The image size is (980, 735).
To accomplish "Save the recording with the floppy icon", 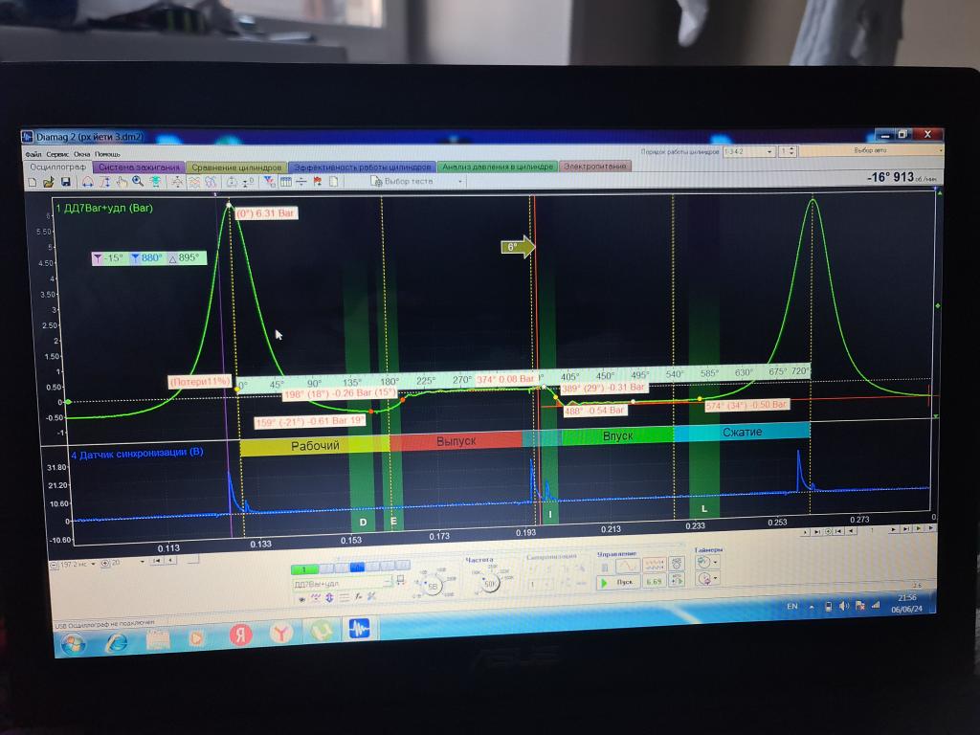I will tap(65, 182).
